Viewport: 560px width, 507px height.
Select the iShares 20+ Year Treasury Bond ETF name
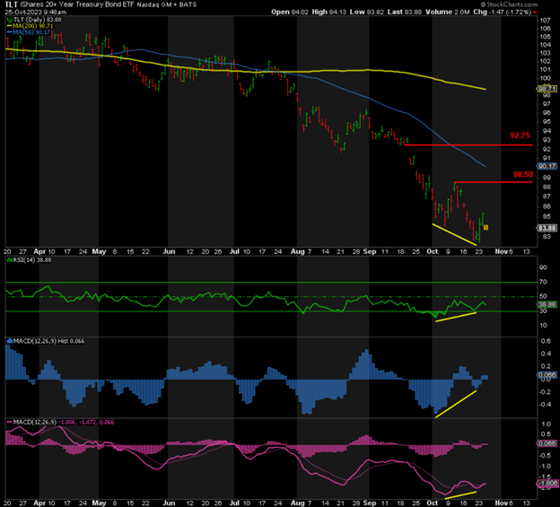(x=77, y=4)
